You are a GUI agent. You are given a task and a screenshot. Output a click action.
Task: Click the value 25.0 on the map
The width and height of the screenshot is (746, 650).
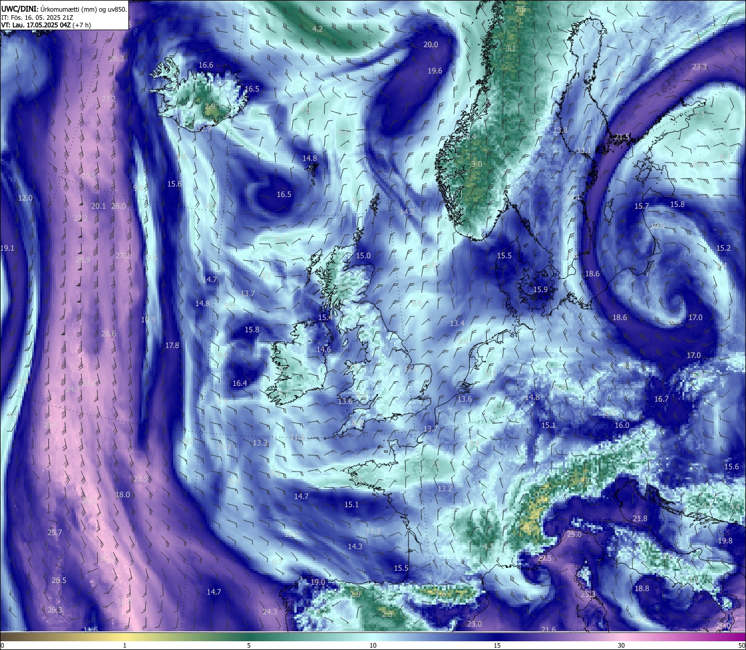(x=574, y=535)
